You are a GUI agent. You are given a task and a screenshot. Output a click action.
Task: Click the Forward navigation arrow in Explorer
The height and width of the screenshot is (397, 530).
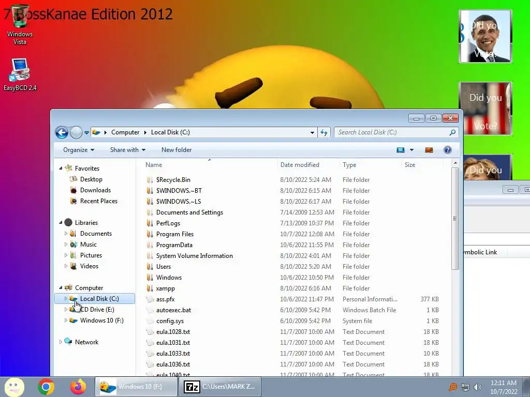[77, 132]
